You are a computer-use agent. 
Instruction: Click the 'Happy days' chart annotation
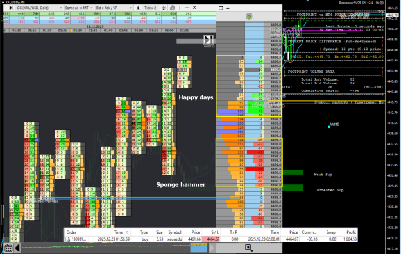pyautogui.click(x=196, y=97)
